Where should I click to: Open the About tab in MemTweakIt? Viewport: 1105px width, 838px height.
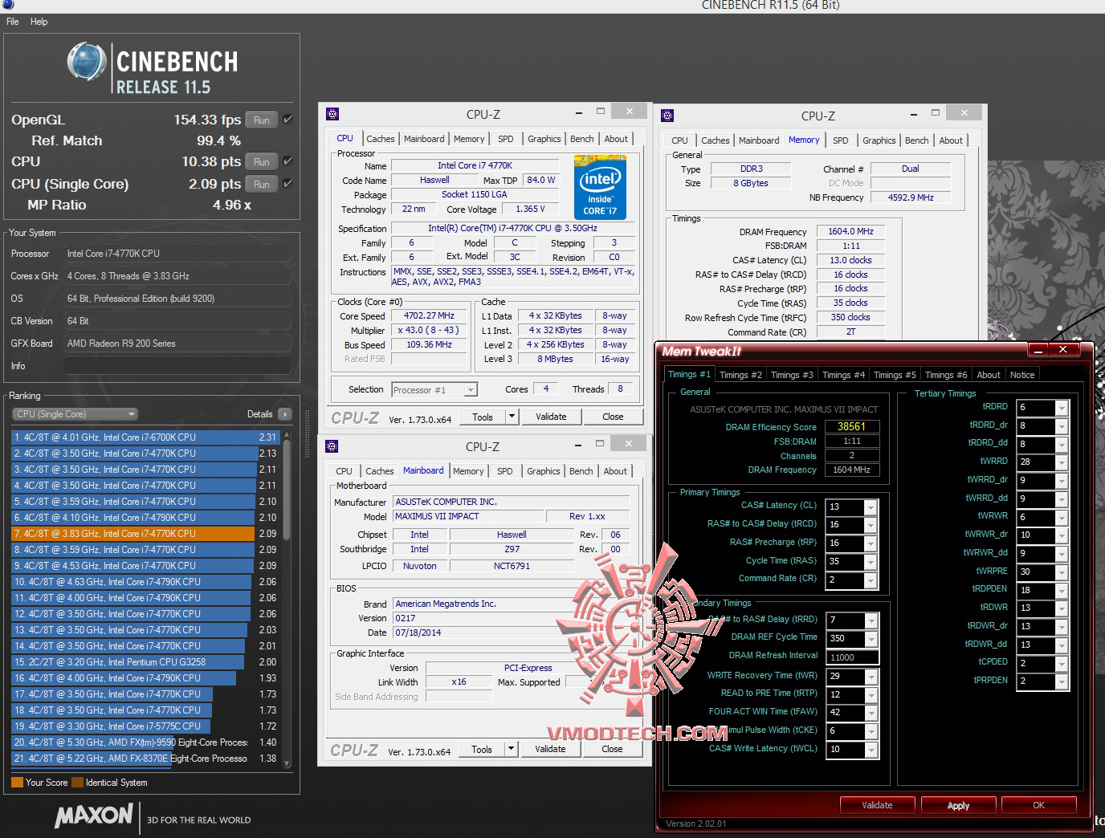(989, 375)
